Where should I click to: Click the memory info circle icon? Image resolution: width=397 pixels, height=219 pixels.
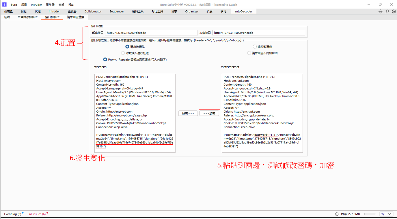click(x=337, y=214)
